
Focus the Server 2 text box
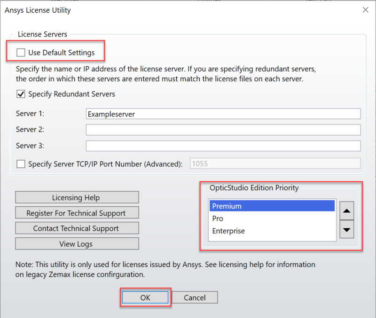(223, 130)
